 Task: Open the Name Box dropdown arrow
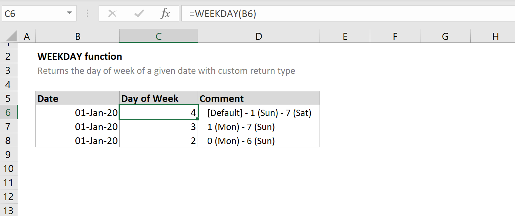(x=69, y=14)
